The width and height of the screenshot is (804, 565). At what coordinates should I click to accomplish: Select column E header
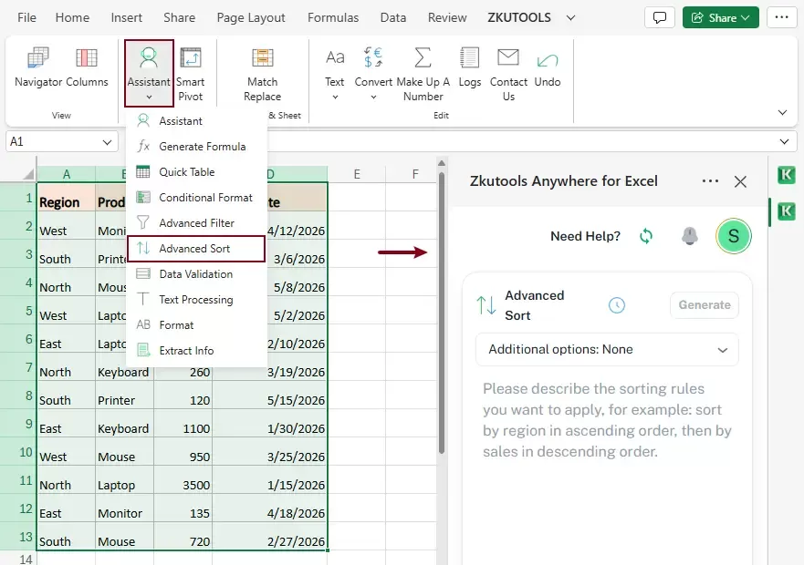tap(356, 174)
